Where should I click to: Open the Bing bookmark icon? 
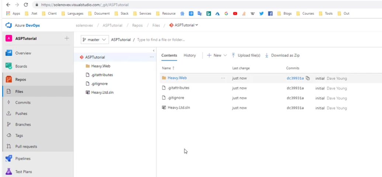(209, 14)
